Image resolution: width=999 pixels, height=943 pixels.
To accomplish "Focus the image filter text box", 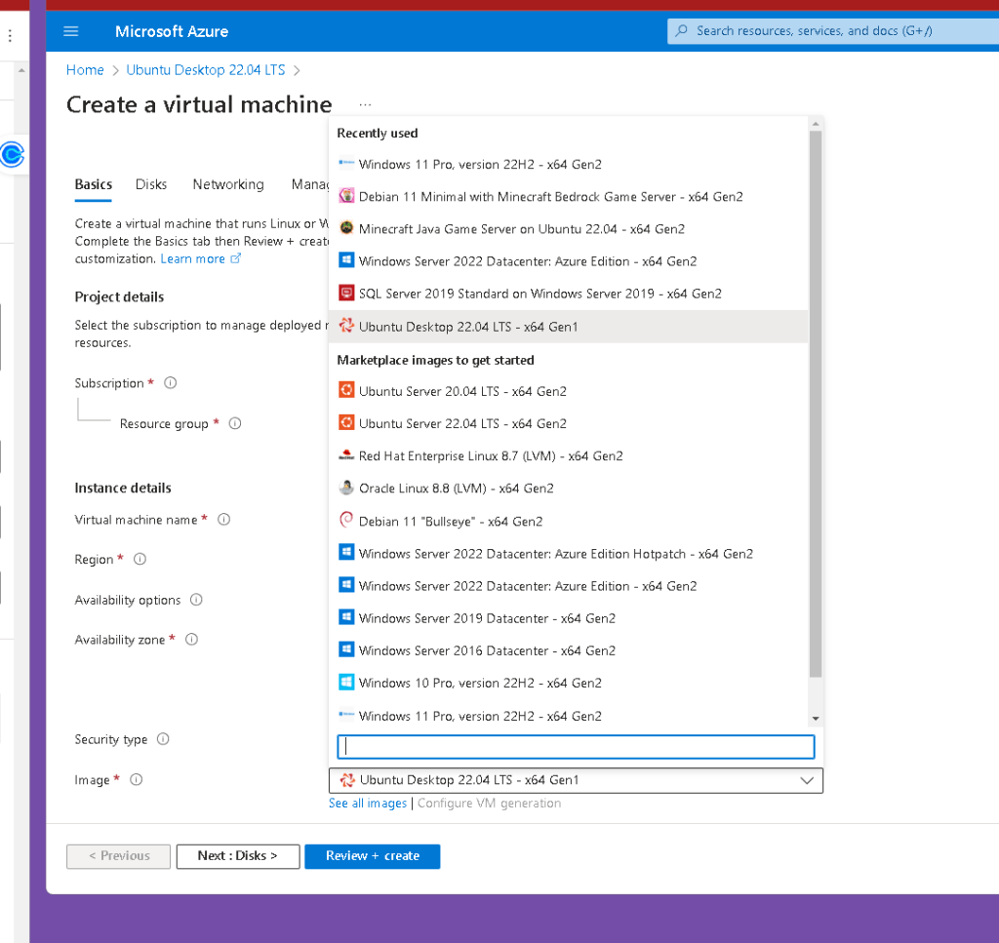I will tap(576, 747).
